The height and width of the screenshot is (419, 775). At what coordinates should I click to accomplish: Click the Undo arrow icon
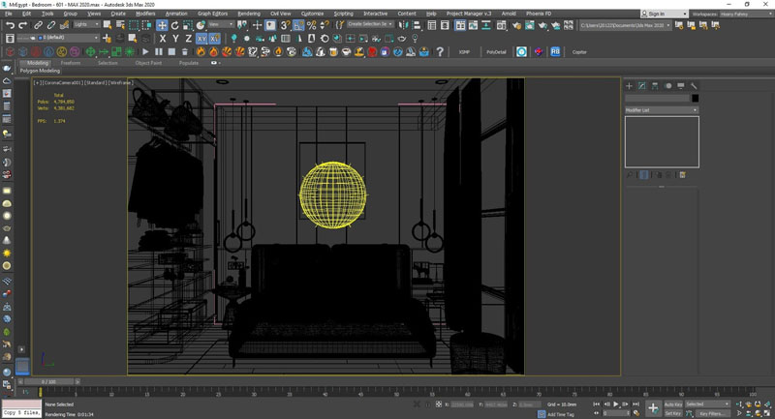[x=10, y=25]
